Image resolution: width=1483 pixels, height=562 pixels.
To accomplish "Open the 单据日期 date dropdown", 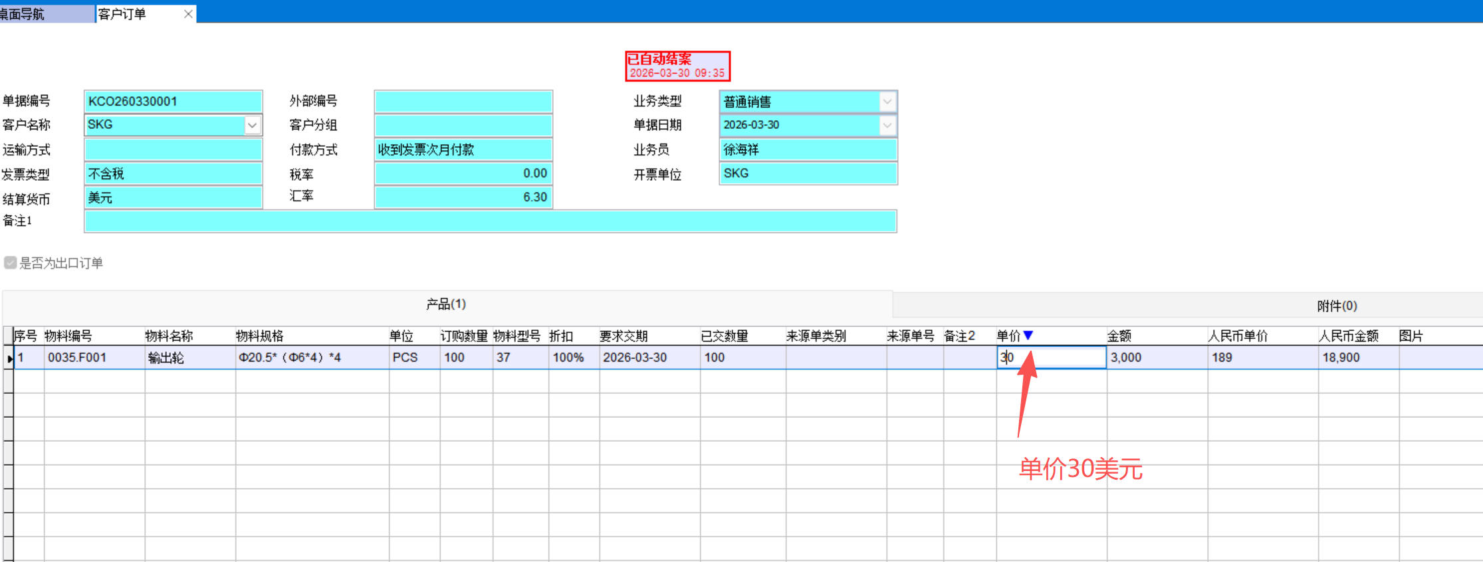I will 887,125.
